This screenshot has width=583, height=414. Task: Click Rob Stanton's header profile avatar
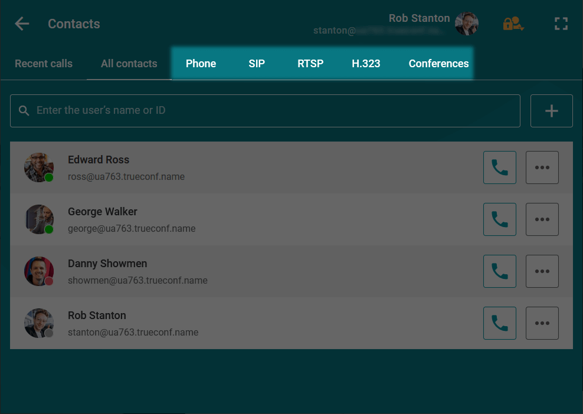click(467, 24)
